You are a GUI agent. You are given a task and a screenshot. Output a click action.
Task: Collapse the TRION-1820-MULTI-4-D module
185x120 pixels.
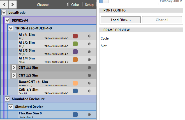click(x=11, y=28)
